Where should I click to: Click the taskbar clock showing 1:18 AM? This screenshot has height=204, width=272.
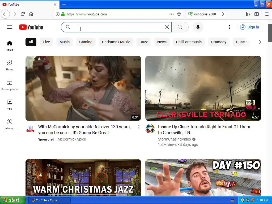262,200
